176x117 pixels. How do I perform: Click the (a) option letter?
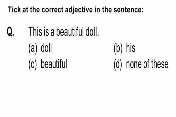33,48
